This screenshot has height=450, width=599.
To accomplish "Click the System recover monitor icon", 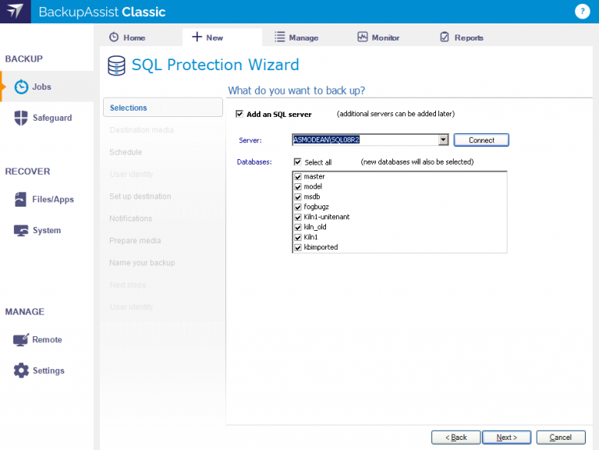I will [21, 230].
